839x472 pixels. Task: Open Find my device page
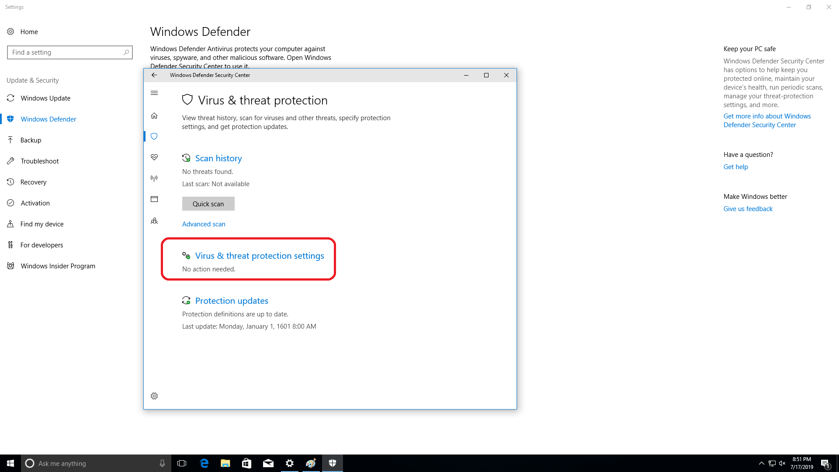pyautogui.click(x=42, y=224)
